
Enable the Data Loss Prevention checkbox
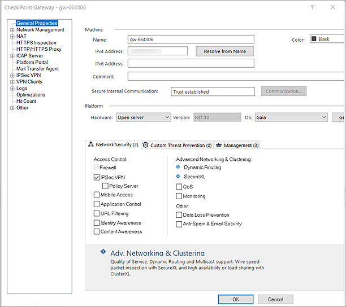click(x=179, y=214)
